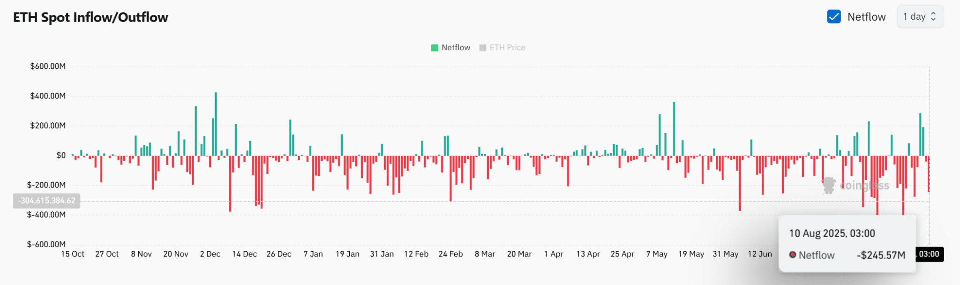The width and height of the screenshot is (960, 285).
Task: Click the -304,615,384.62 crosshair value label
Action: click(46, 201)
